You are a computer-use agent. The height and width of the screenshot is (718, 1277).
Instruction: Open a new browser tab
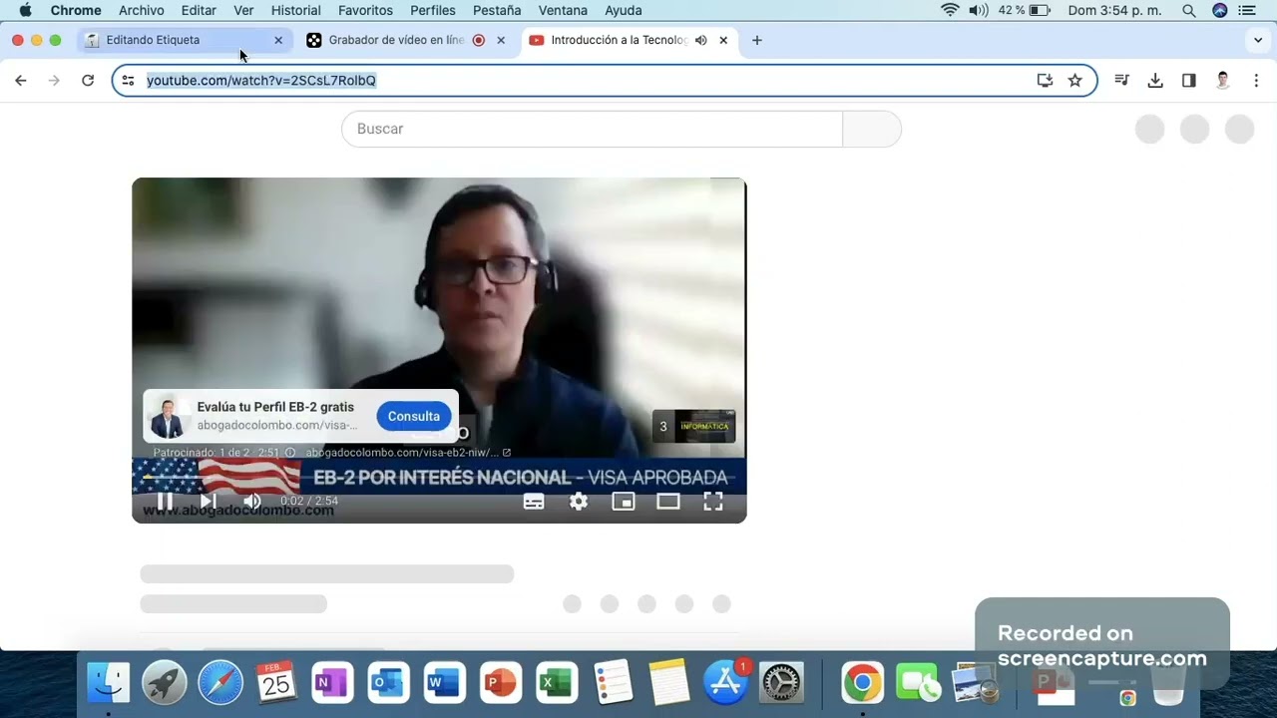pyautogui.click(x=756, y=40)
